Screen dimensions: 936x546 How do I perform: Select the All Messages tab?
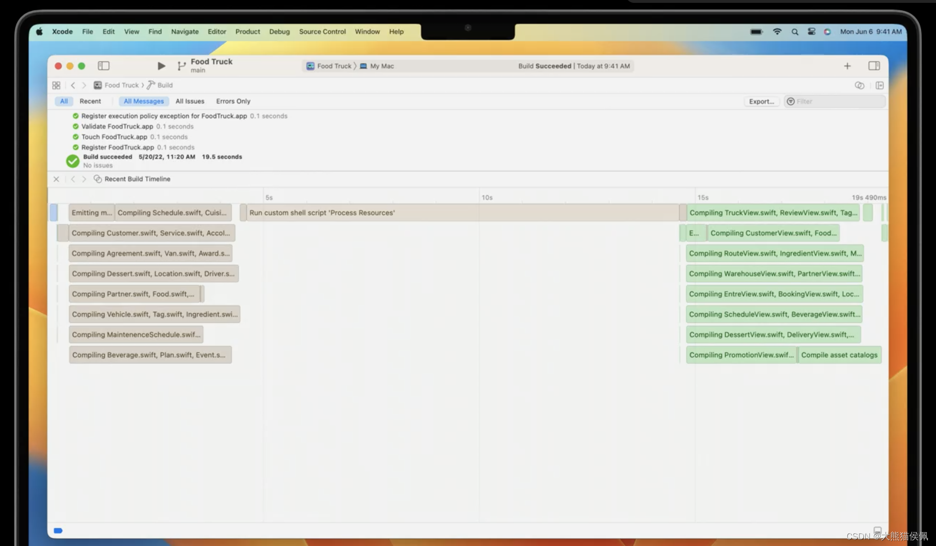coord(143,101)
